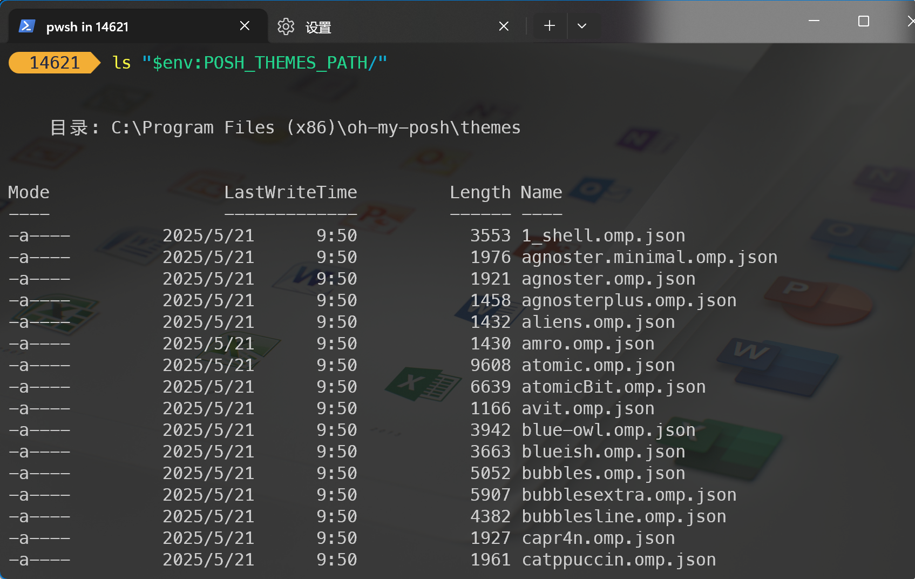Viewport: 915px width, 579px height.
Task: Click the orange 14621 prompt segment
Action: (x=54, y=63)
